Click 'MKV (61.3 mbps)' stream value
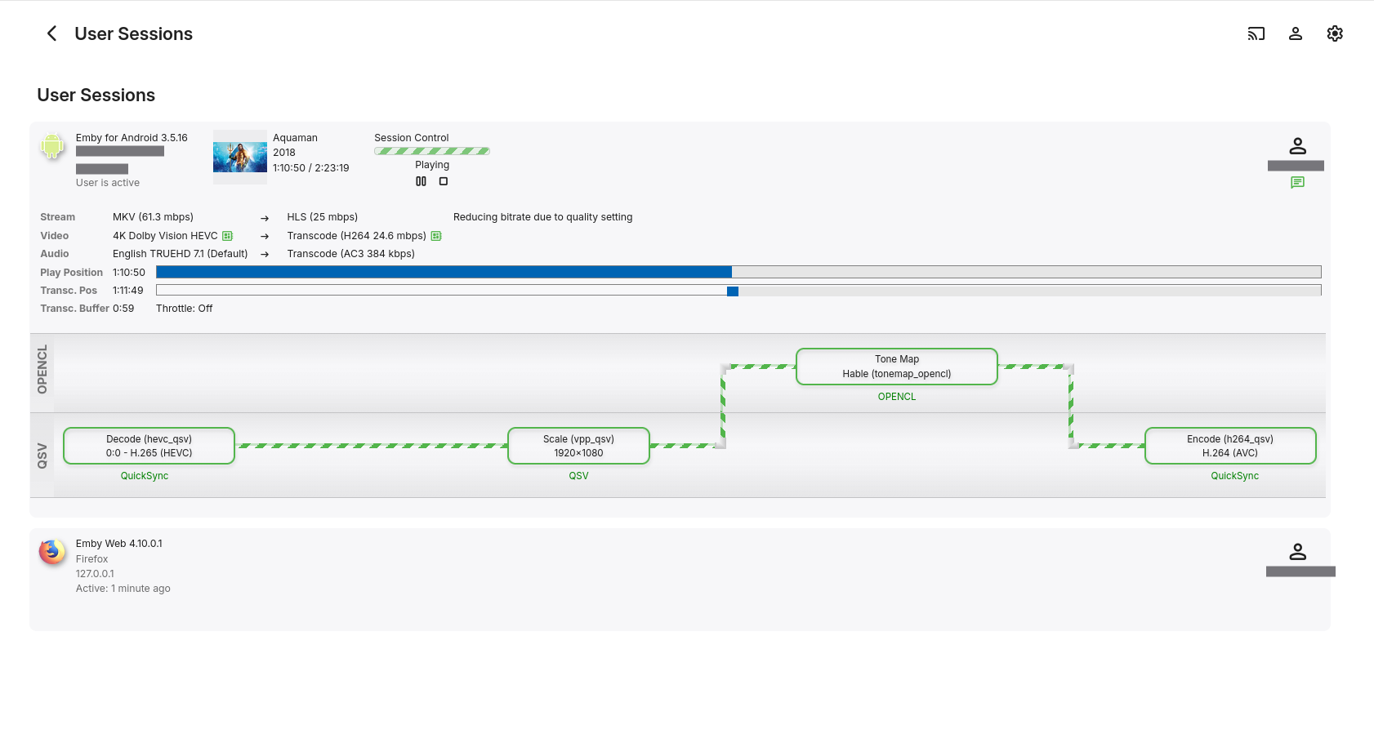Image resolution: width=1374 pixels, height=747 pixels. click(x=153, y=217)
